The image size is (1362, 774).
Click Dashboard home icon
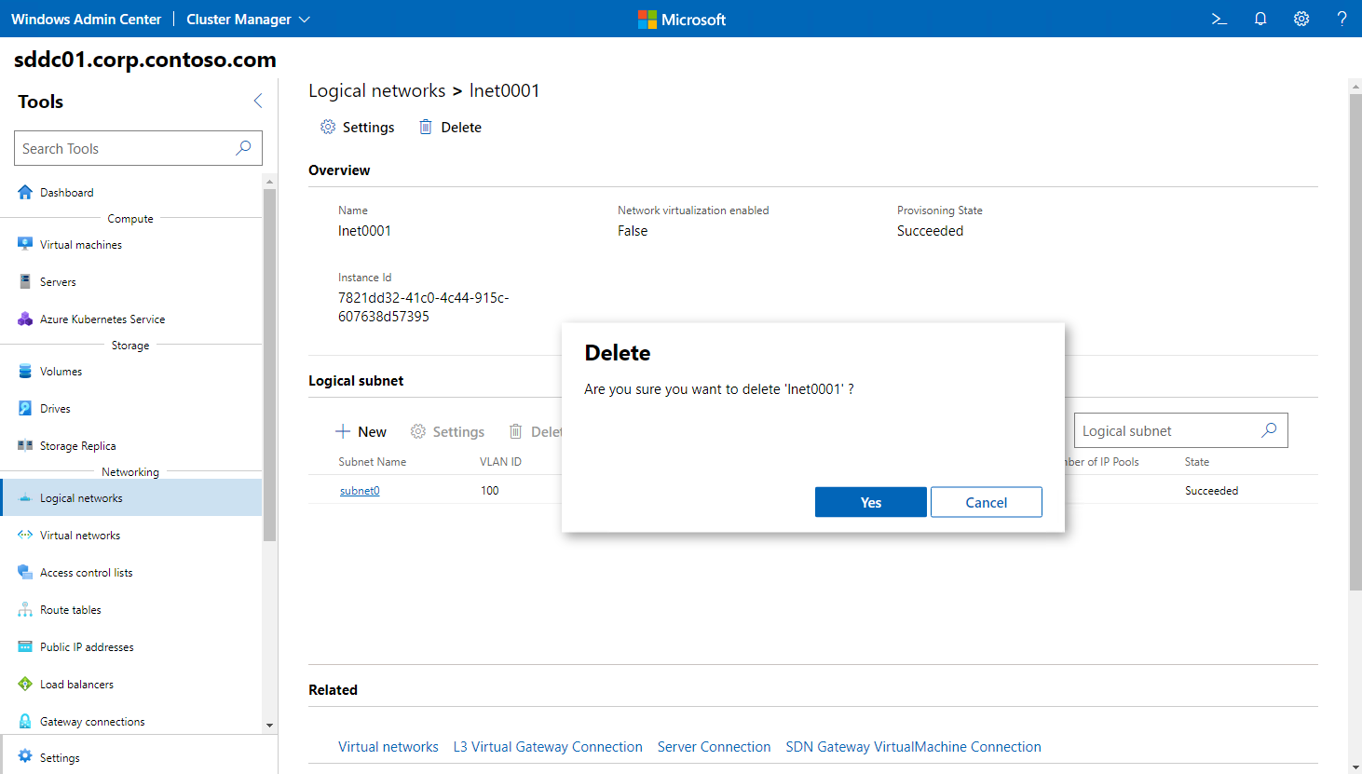[25, 192]
